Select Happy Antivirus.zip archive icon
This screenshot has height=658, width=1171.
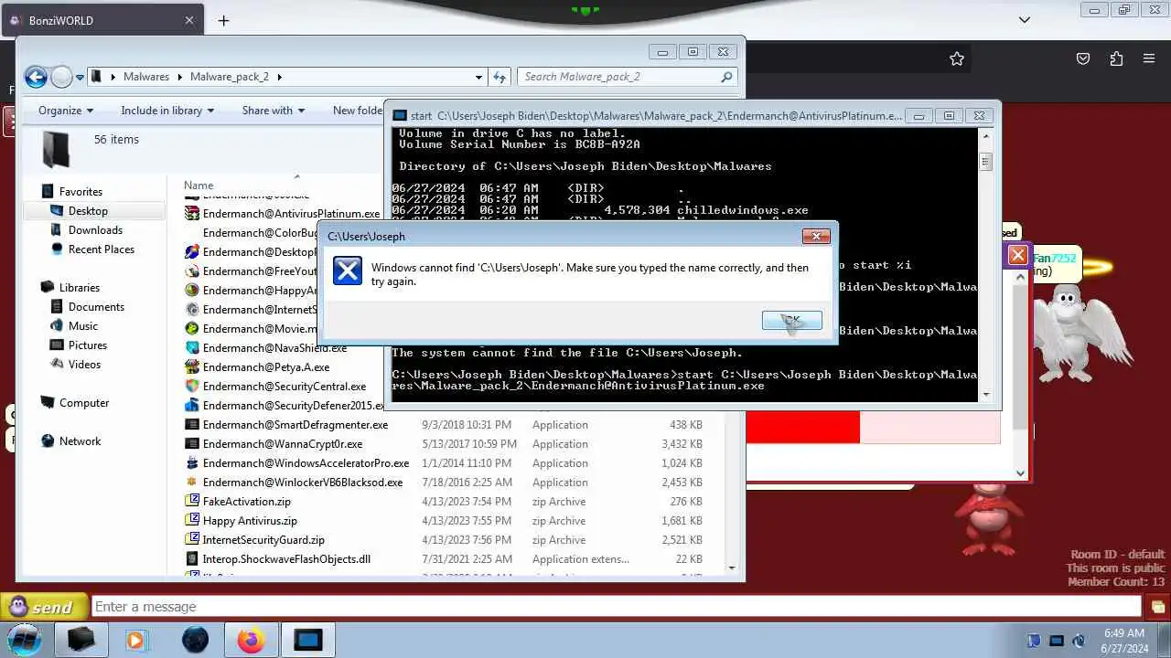pos(192,520)
